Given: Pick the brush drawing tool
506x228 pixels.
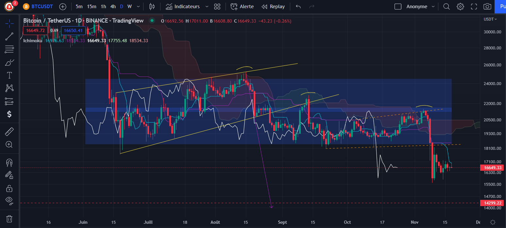Looking at the screenshot, I should click(x=9, y=62).
